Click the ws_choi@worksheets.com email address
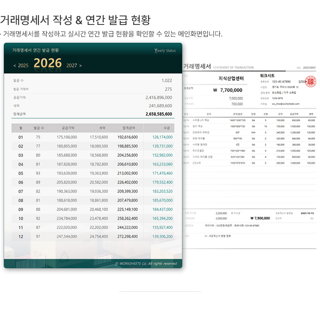320x314 pixels. tap(285, 104)
